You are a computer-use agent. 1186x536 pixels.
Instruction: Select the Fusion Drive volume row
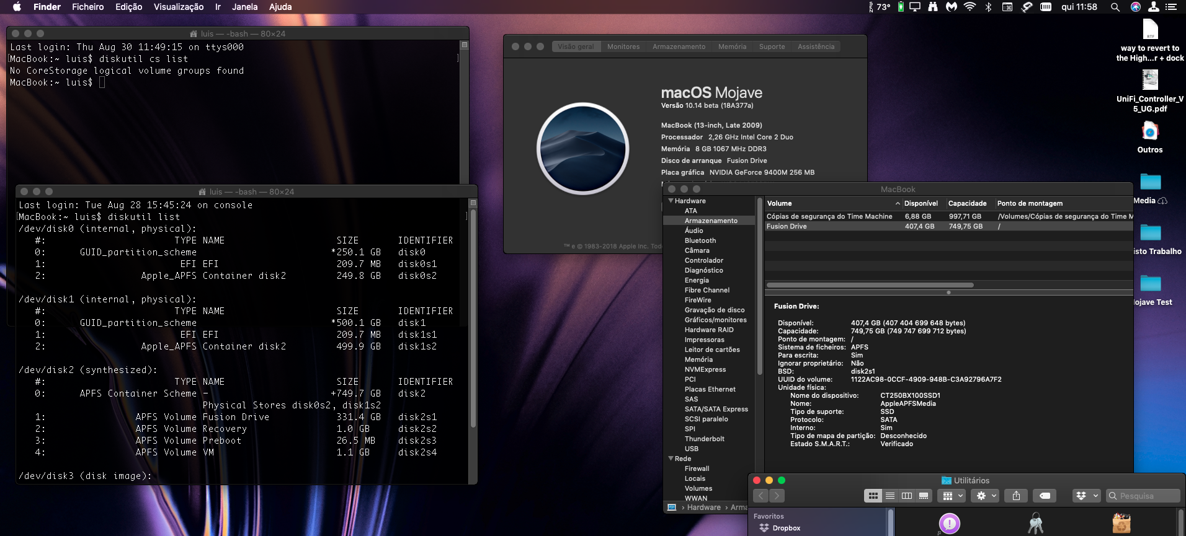pos(948,226)
